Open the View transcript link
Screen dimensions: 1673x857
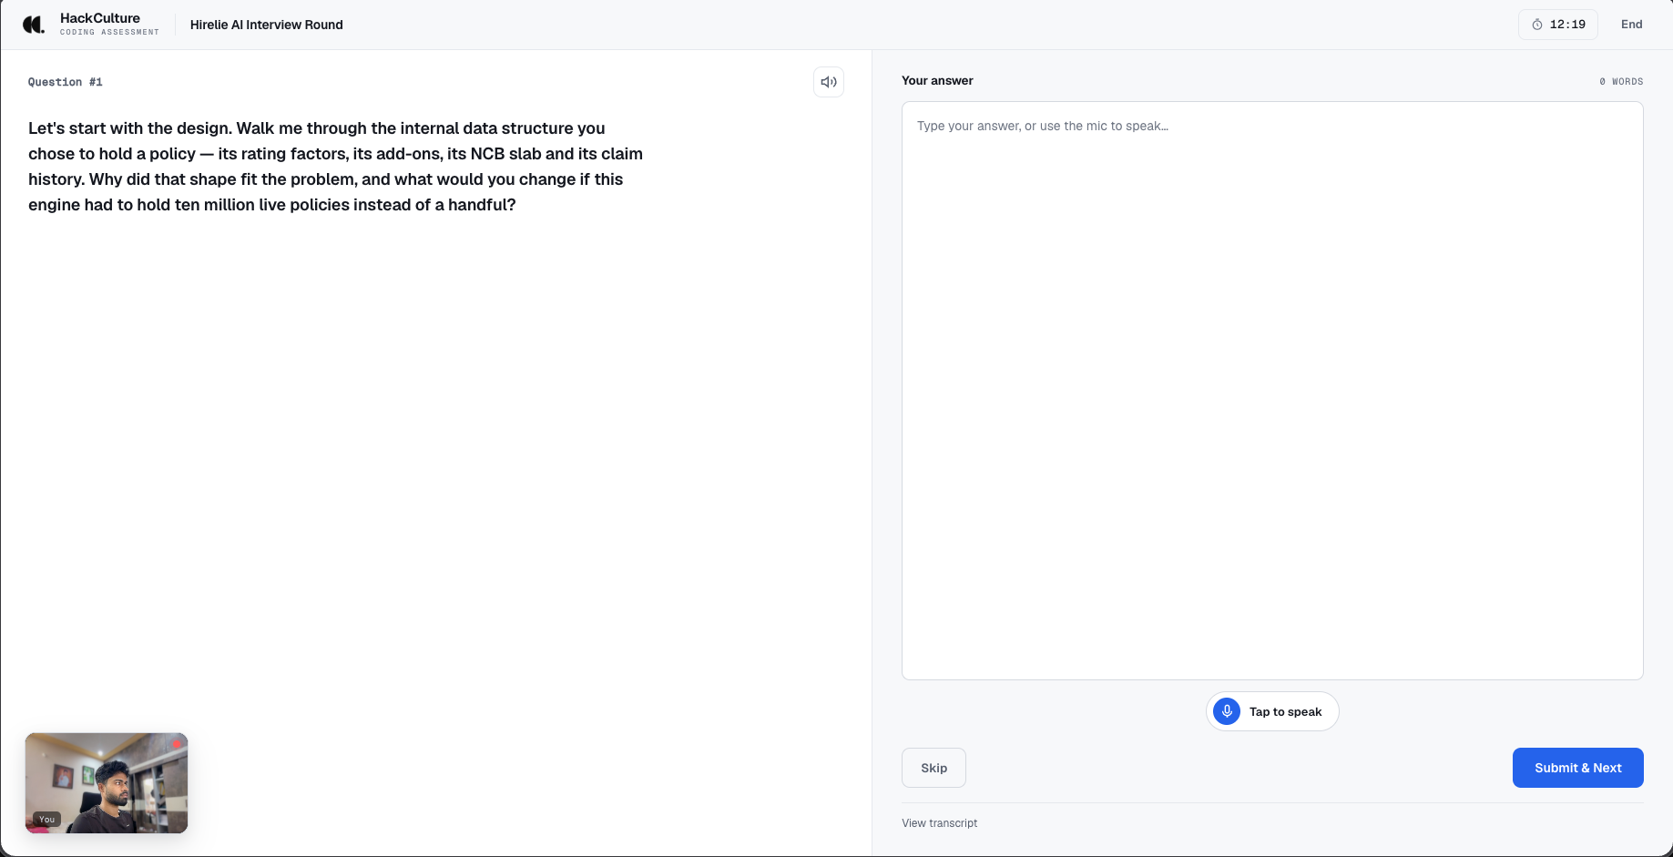click(x=940, y=823)
